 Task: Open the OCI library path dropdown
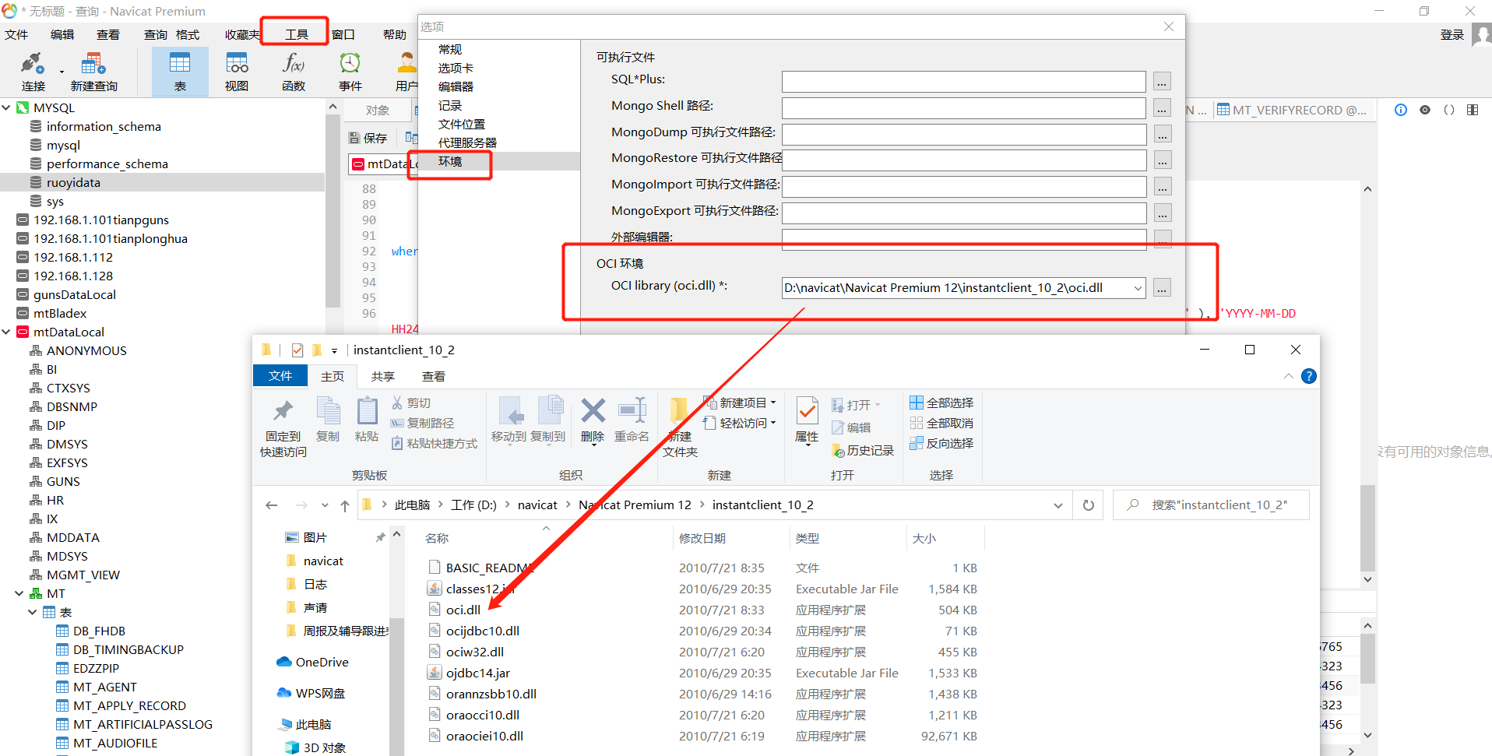click(x=1138, y=288)
